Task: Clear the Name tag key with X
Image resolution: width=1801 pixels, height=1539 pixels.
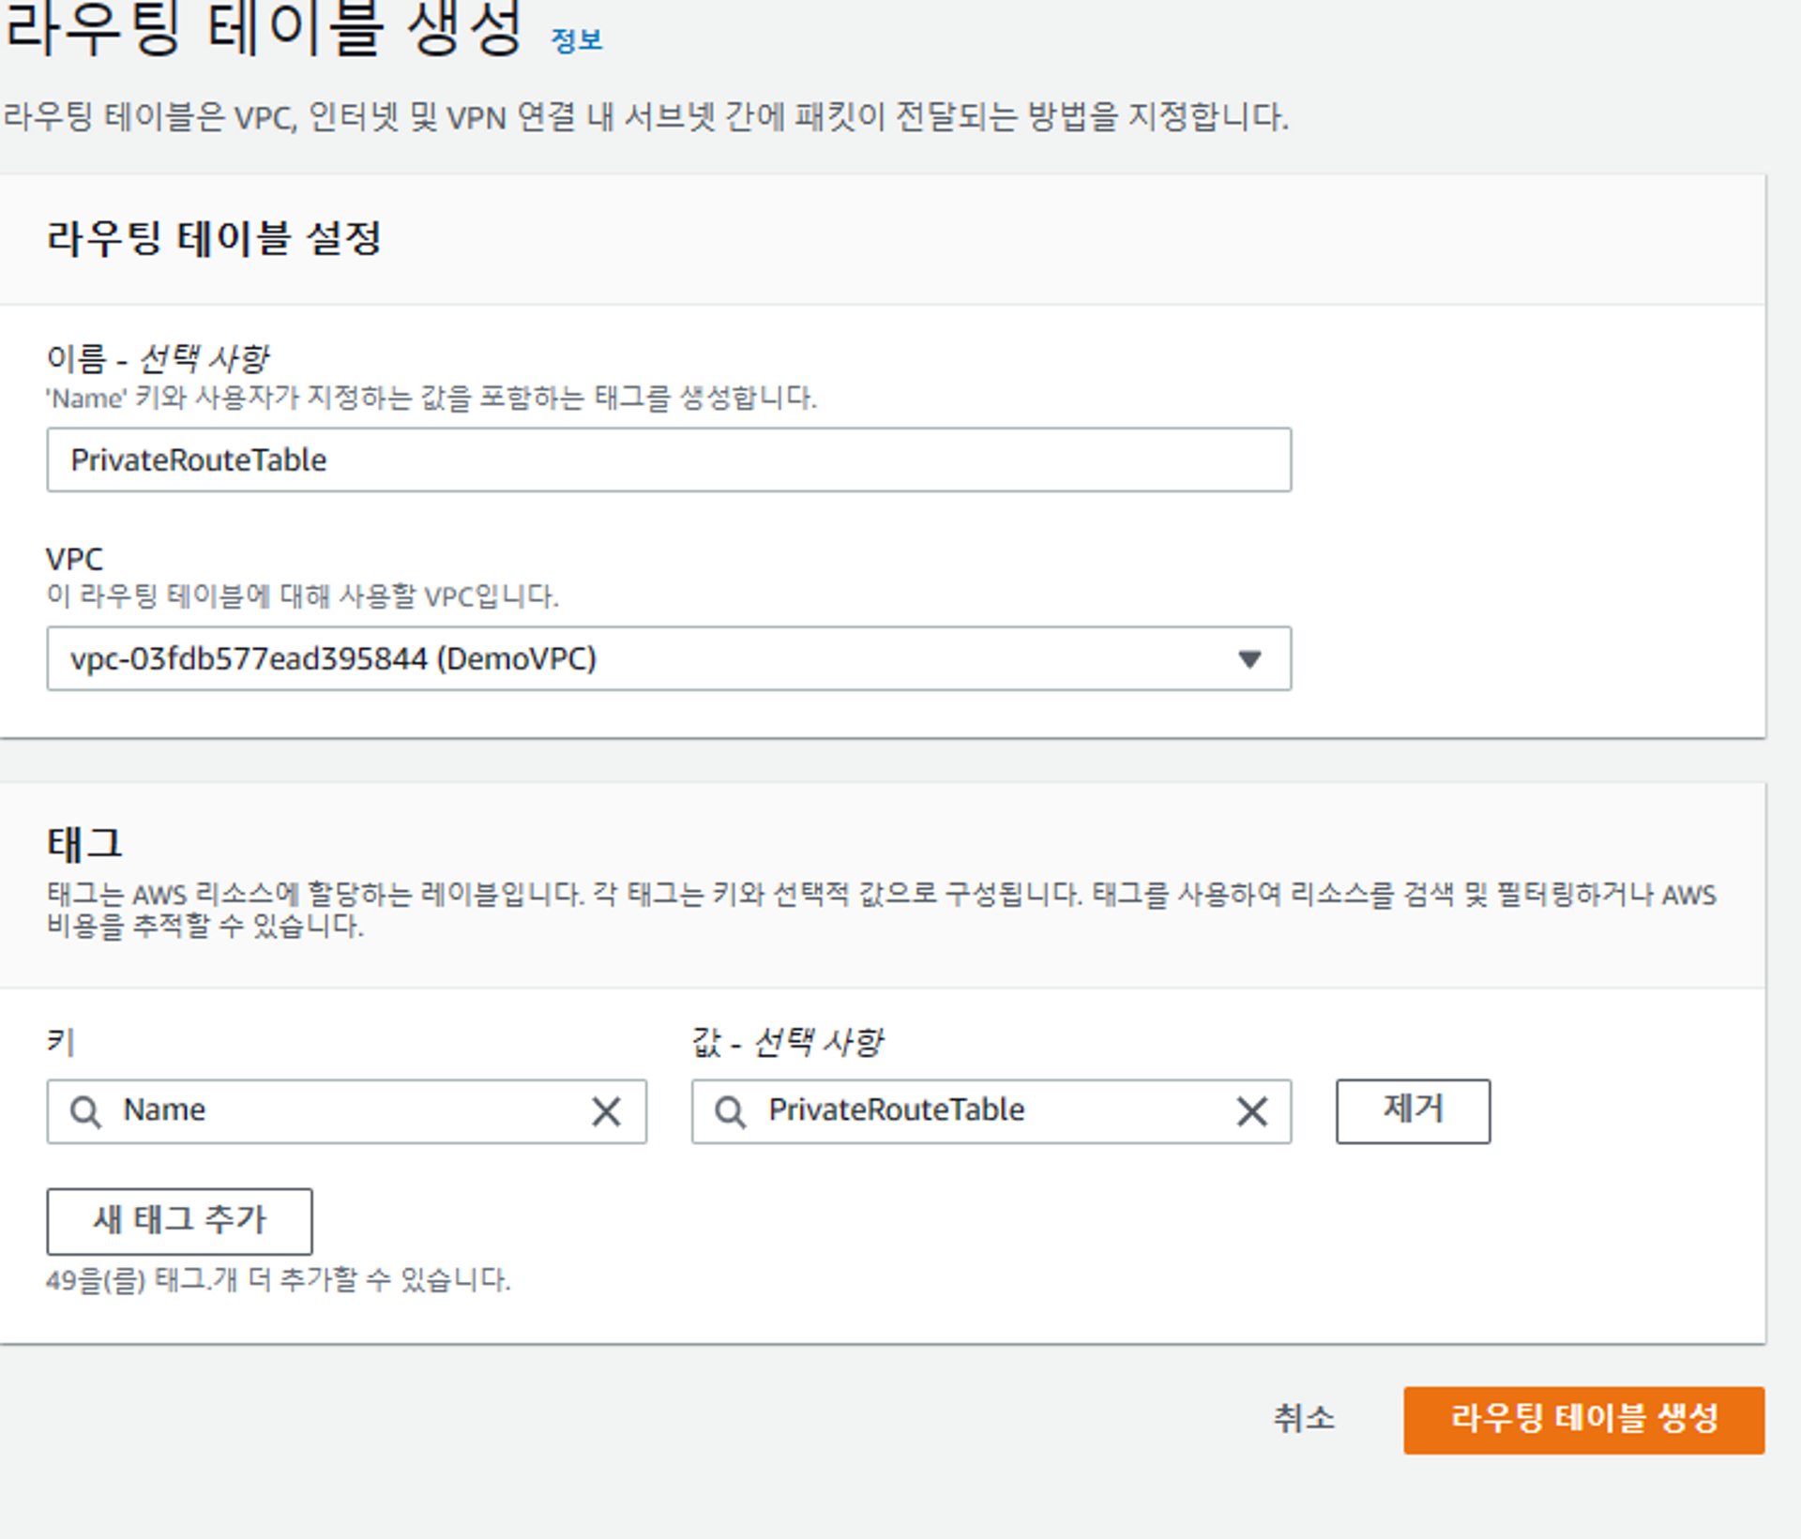Action: tap(606, 1111)
